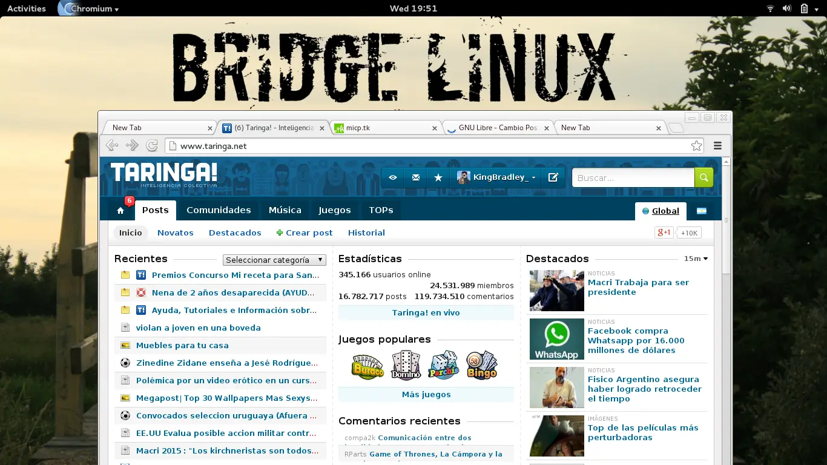The image size is (827, 465).
Task: Click the page vertical scrollbar thumb
Action: 727,219
